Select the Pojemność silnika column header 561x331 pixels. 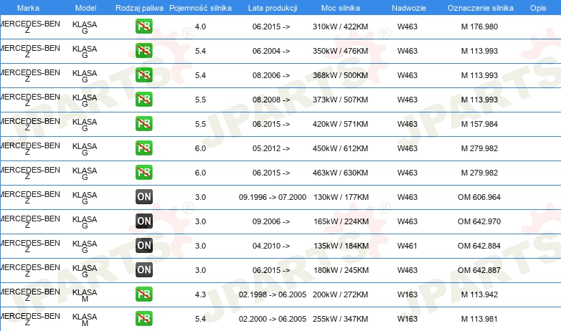click(x=200, y=8)
